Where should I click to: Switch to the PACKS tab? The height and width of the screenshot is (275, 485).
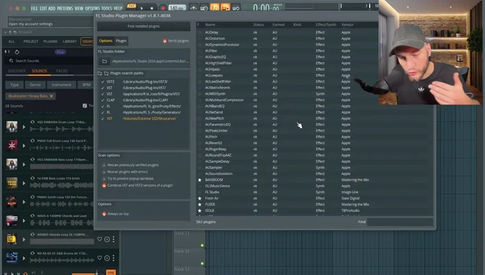click(62, 71)
